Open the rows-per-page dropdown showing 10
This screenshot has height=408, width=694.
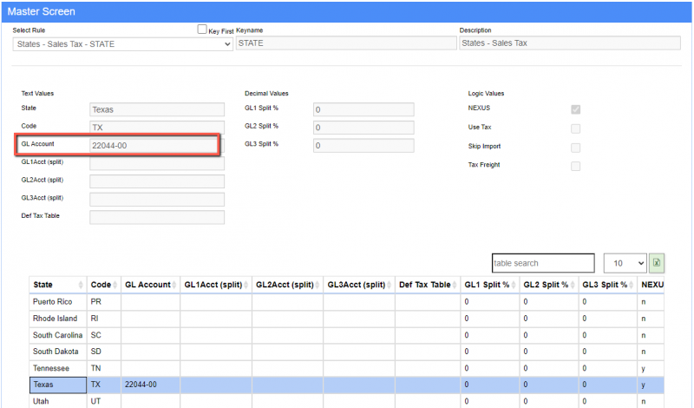[x=623, y=263]
